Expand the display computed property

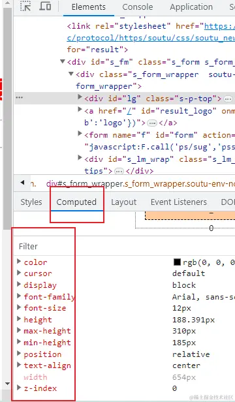pos(19,285)
